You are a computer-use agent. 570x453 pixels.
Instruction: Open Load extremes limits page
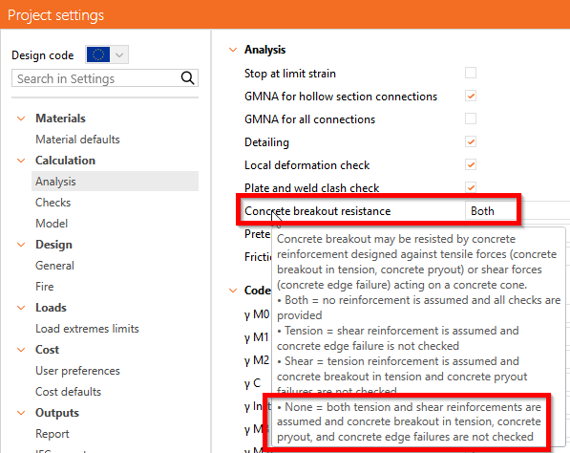click(x=87, y=329)
